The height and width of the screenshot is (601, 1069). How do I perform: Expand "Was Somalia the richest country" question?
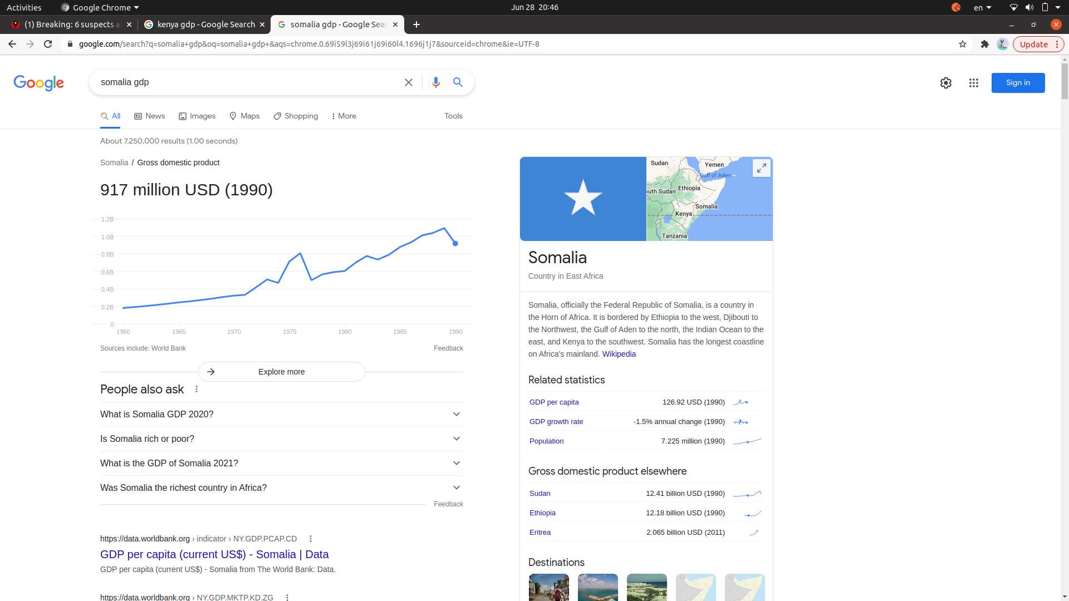coord(281,487)
